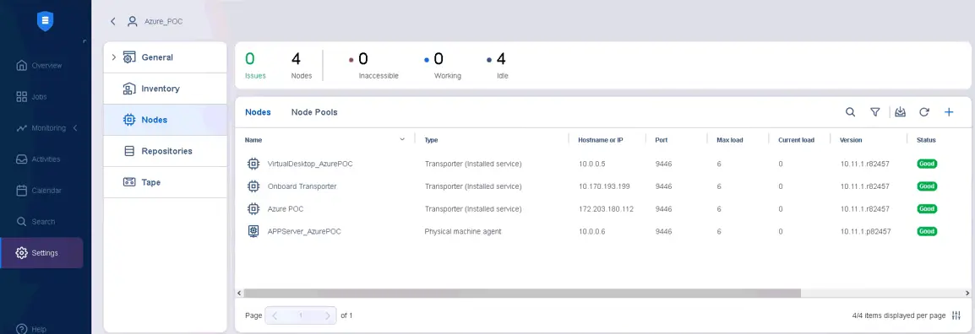Select Settings in the sidebar

[x=41, y=253]
